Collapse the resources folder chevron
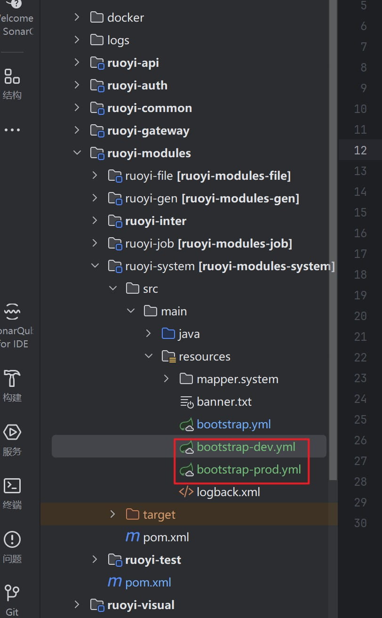The image size is (382, 618). click(x=149, y=356)
